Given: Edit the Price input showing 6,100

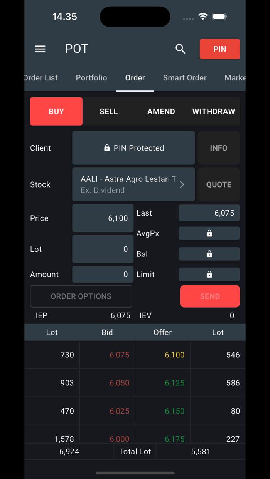Looking at the screenshot, I should (103, 218).
